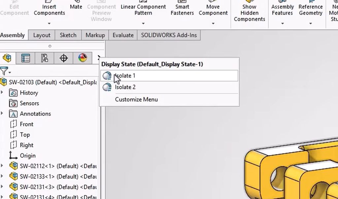
Task: Open the Insert Components dropdown arrow
Action: [49, 23]
